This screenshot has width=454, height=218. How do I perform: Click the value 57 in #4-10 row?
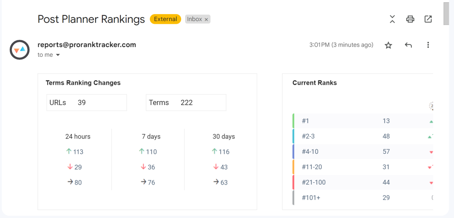(x=386, y=152)
